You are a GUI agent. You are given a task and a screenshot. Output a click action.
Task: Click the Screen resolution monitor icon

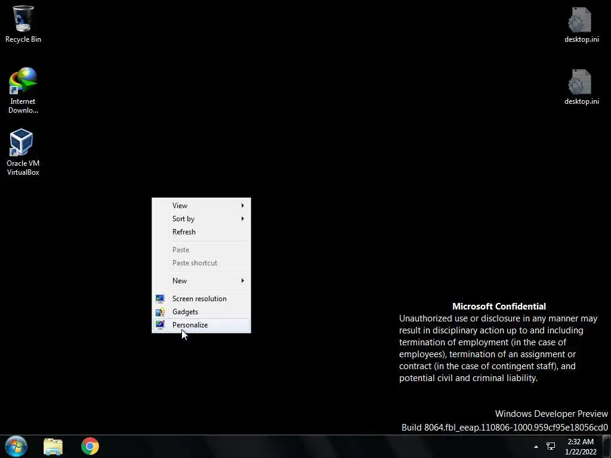tap(160, 299)
